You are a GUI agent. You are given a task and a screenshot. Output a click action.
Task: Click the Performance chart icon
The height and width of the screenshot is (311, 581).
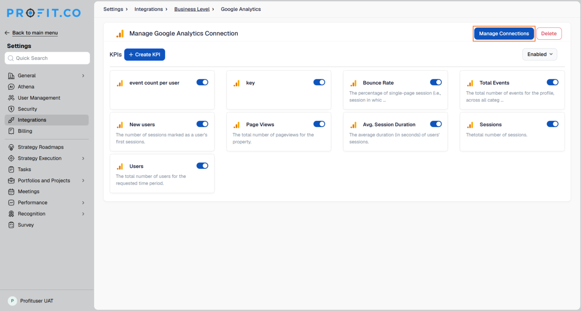coord(11,203)
